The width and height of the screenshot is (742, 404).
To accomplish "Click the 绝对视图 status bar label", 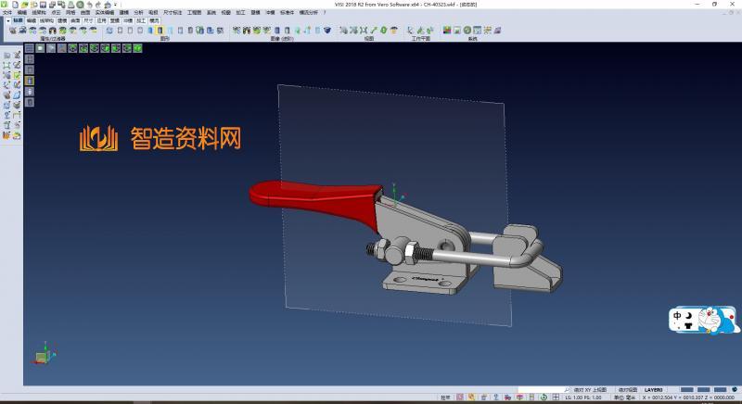I will 628,390.
